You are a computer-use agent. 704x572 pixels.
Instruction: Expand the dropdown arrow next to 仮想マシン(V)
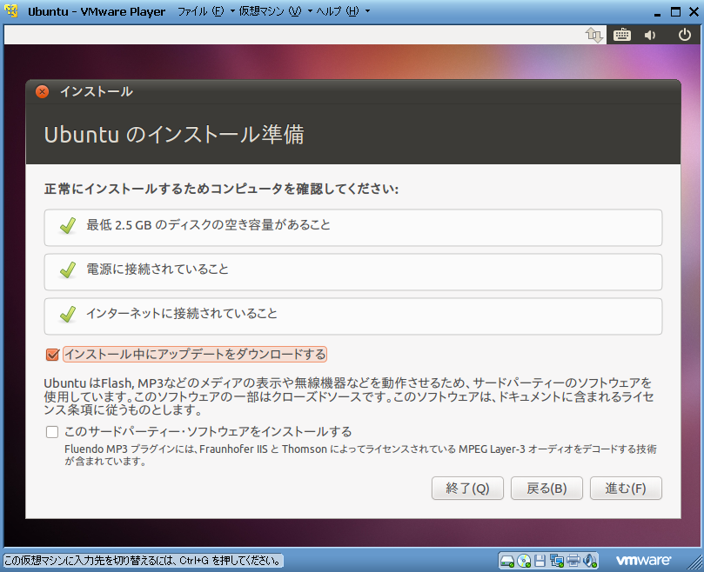[x=310, y=11]
